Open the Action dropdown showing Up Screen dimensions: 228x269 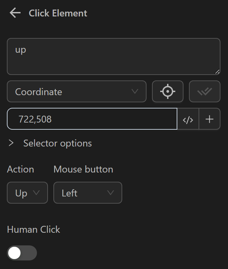(x=27, y=193)
